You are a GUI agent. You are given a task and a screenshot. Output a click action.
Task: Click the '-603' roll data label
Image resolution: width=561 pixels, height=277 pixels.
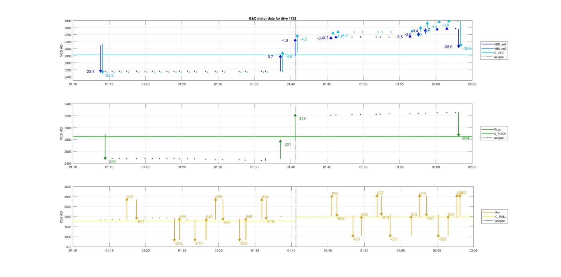(x=442, y=239)
